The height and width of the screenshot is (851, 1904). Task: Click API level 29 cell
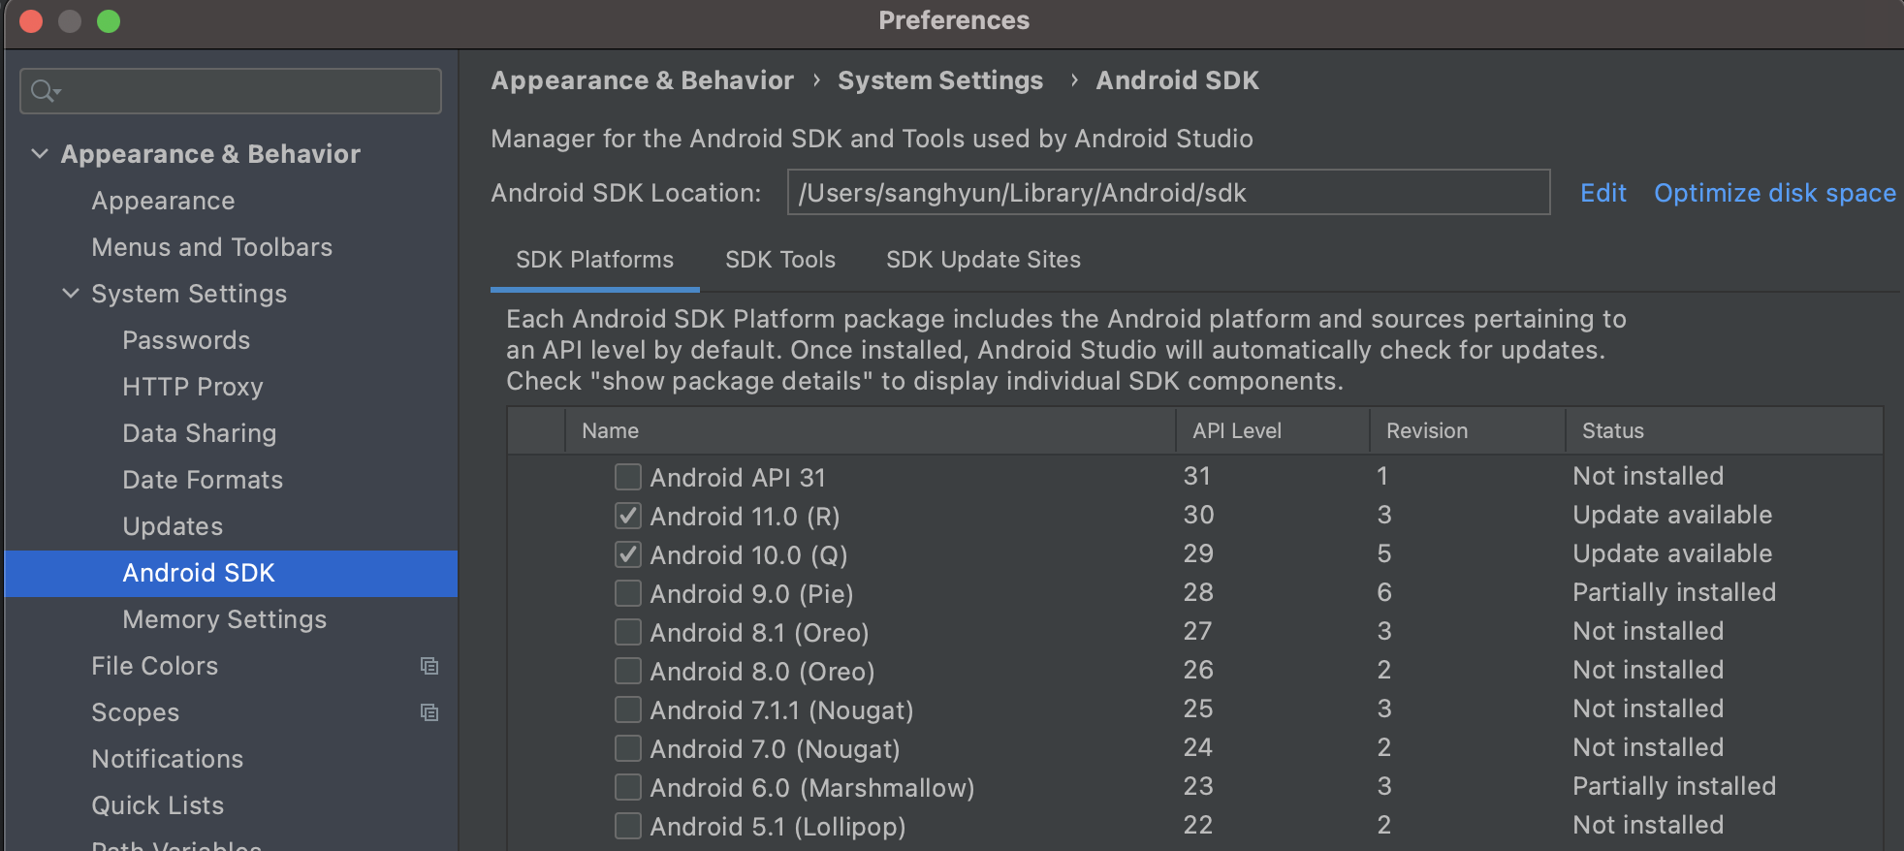tap(1198, 553)
